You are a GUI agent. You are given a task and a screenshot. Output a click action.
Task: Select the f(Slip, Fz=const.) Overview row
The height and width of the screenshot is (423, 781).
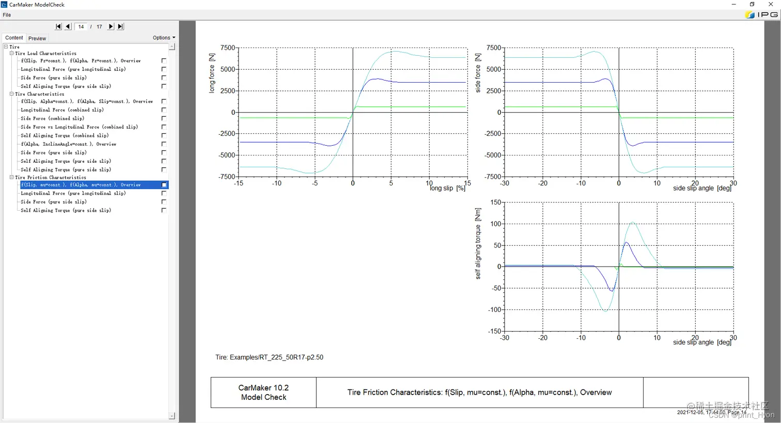(81, 60)
